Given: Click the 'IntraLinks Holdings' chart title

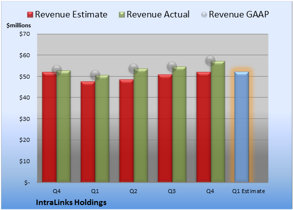Looking at the screenshot, I should (x=71, y=203).
